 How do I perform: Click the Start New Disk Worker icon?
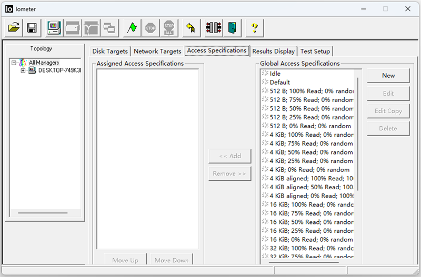pyautogui.click(x=73, y=28)
